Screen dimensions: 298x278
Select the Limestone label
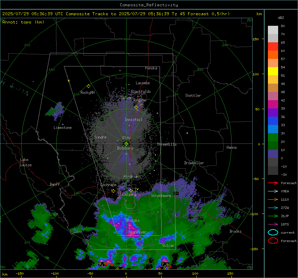pos(63,128)
